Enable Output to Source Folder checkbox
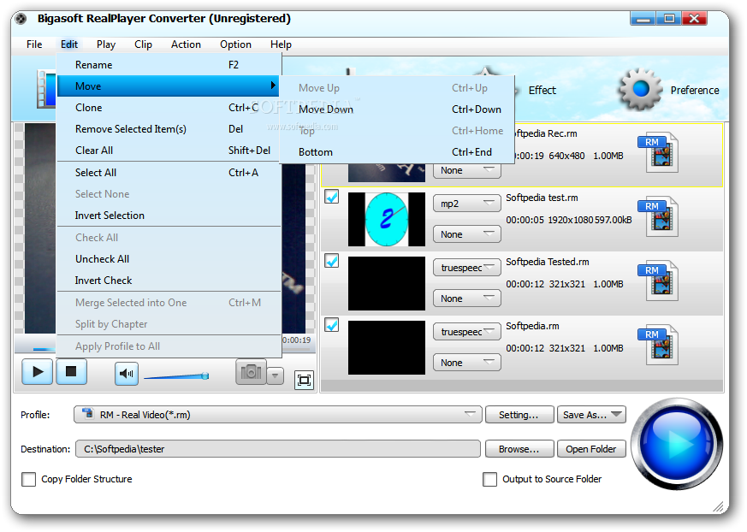This screenshot has height=532, width=747. (489, 479)
